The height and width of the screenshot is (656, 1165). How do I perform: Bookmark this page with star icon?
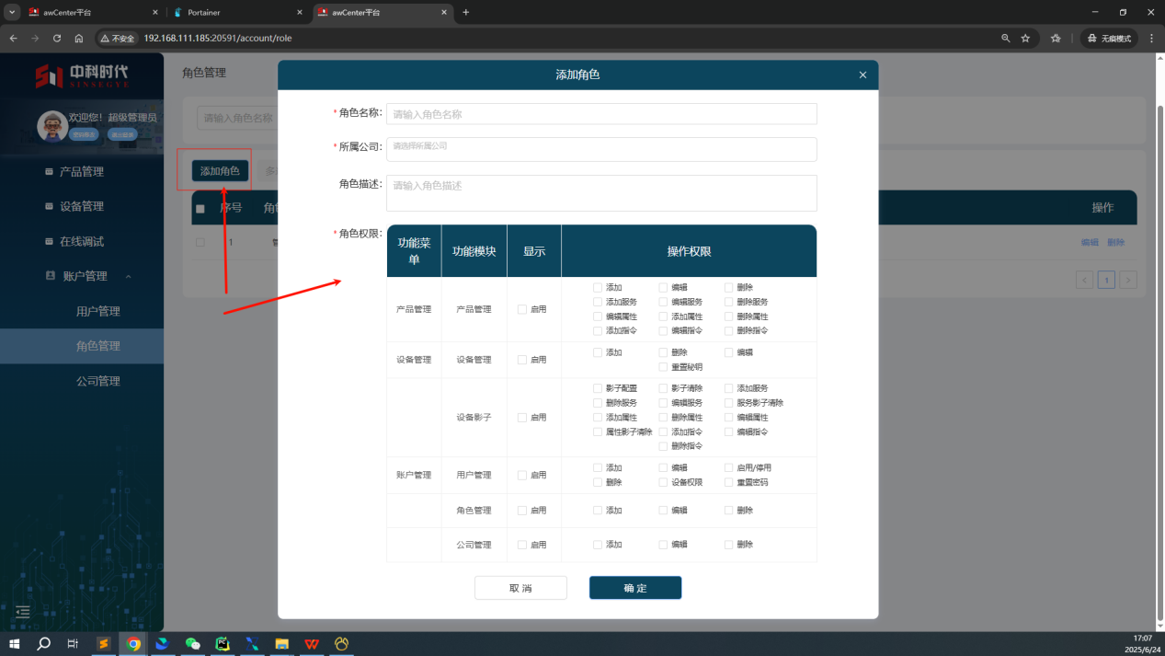tap(1025, 39)
